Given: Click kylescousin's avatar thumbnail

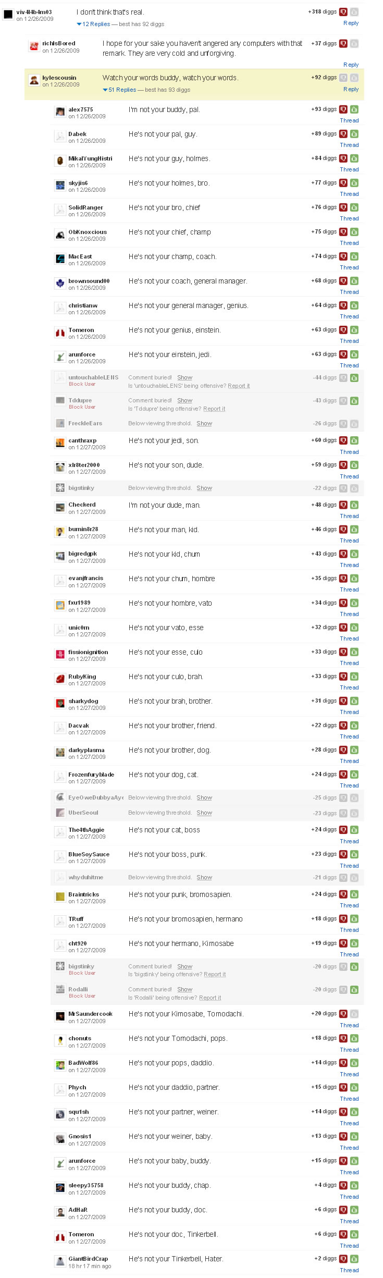Looking at the screenshot, I should pos(34,80).
